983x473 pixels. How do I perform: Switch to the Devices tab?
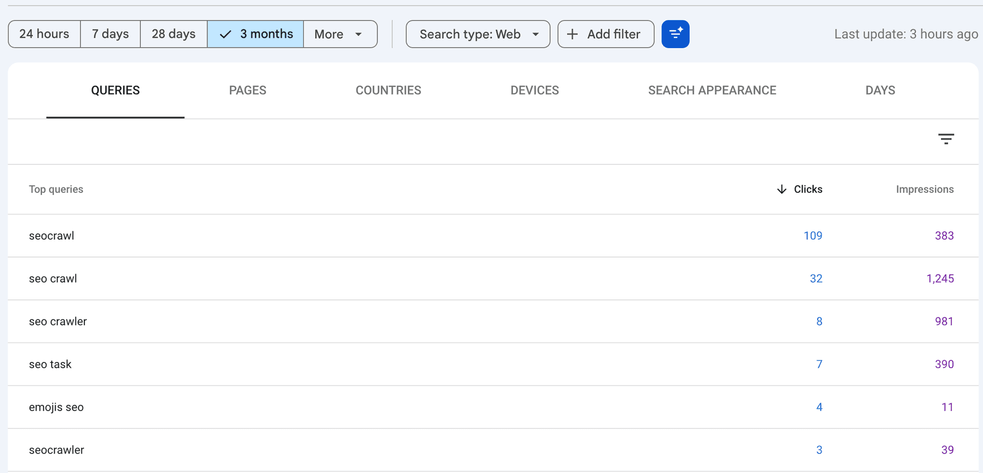tap(535, 91)
